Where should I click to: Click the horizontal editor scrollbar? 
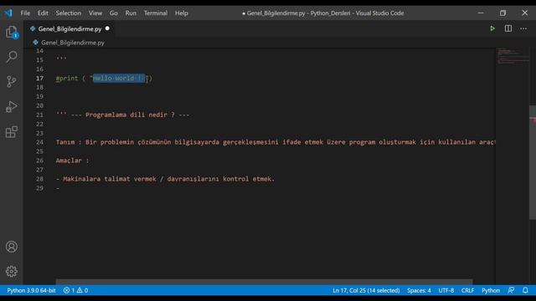pos(264,282)
